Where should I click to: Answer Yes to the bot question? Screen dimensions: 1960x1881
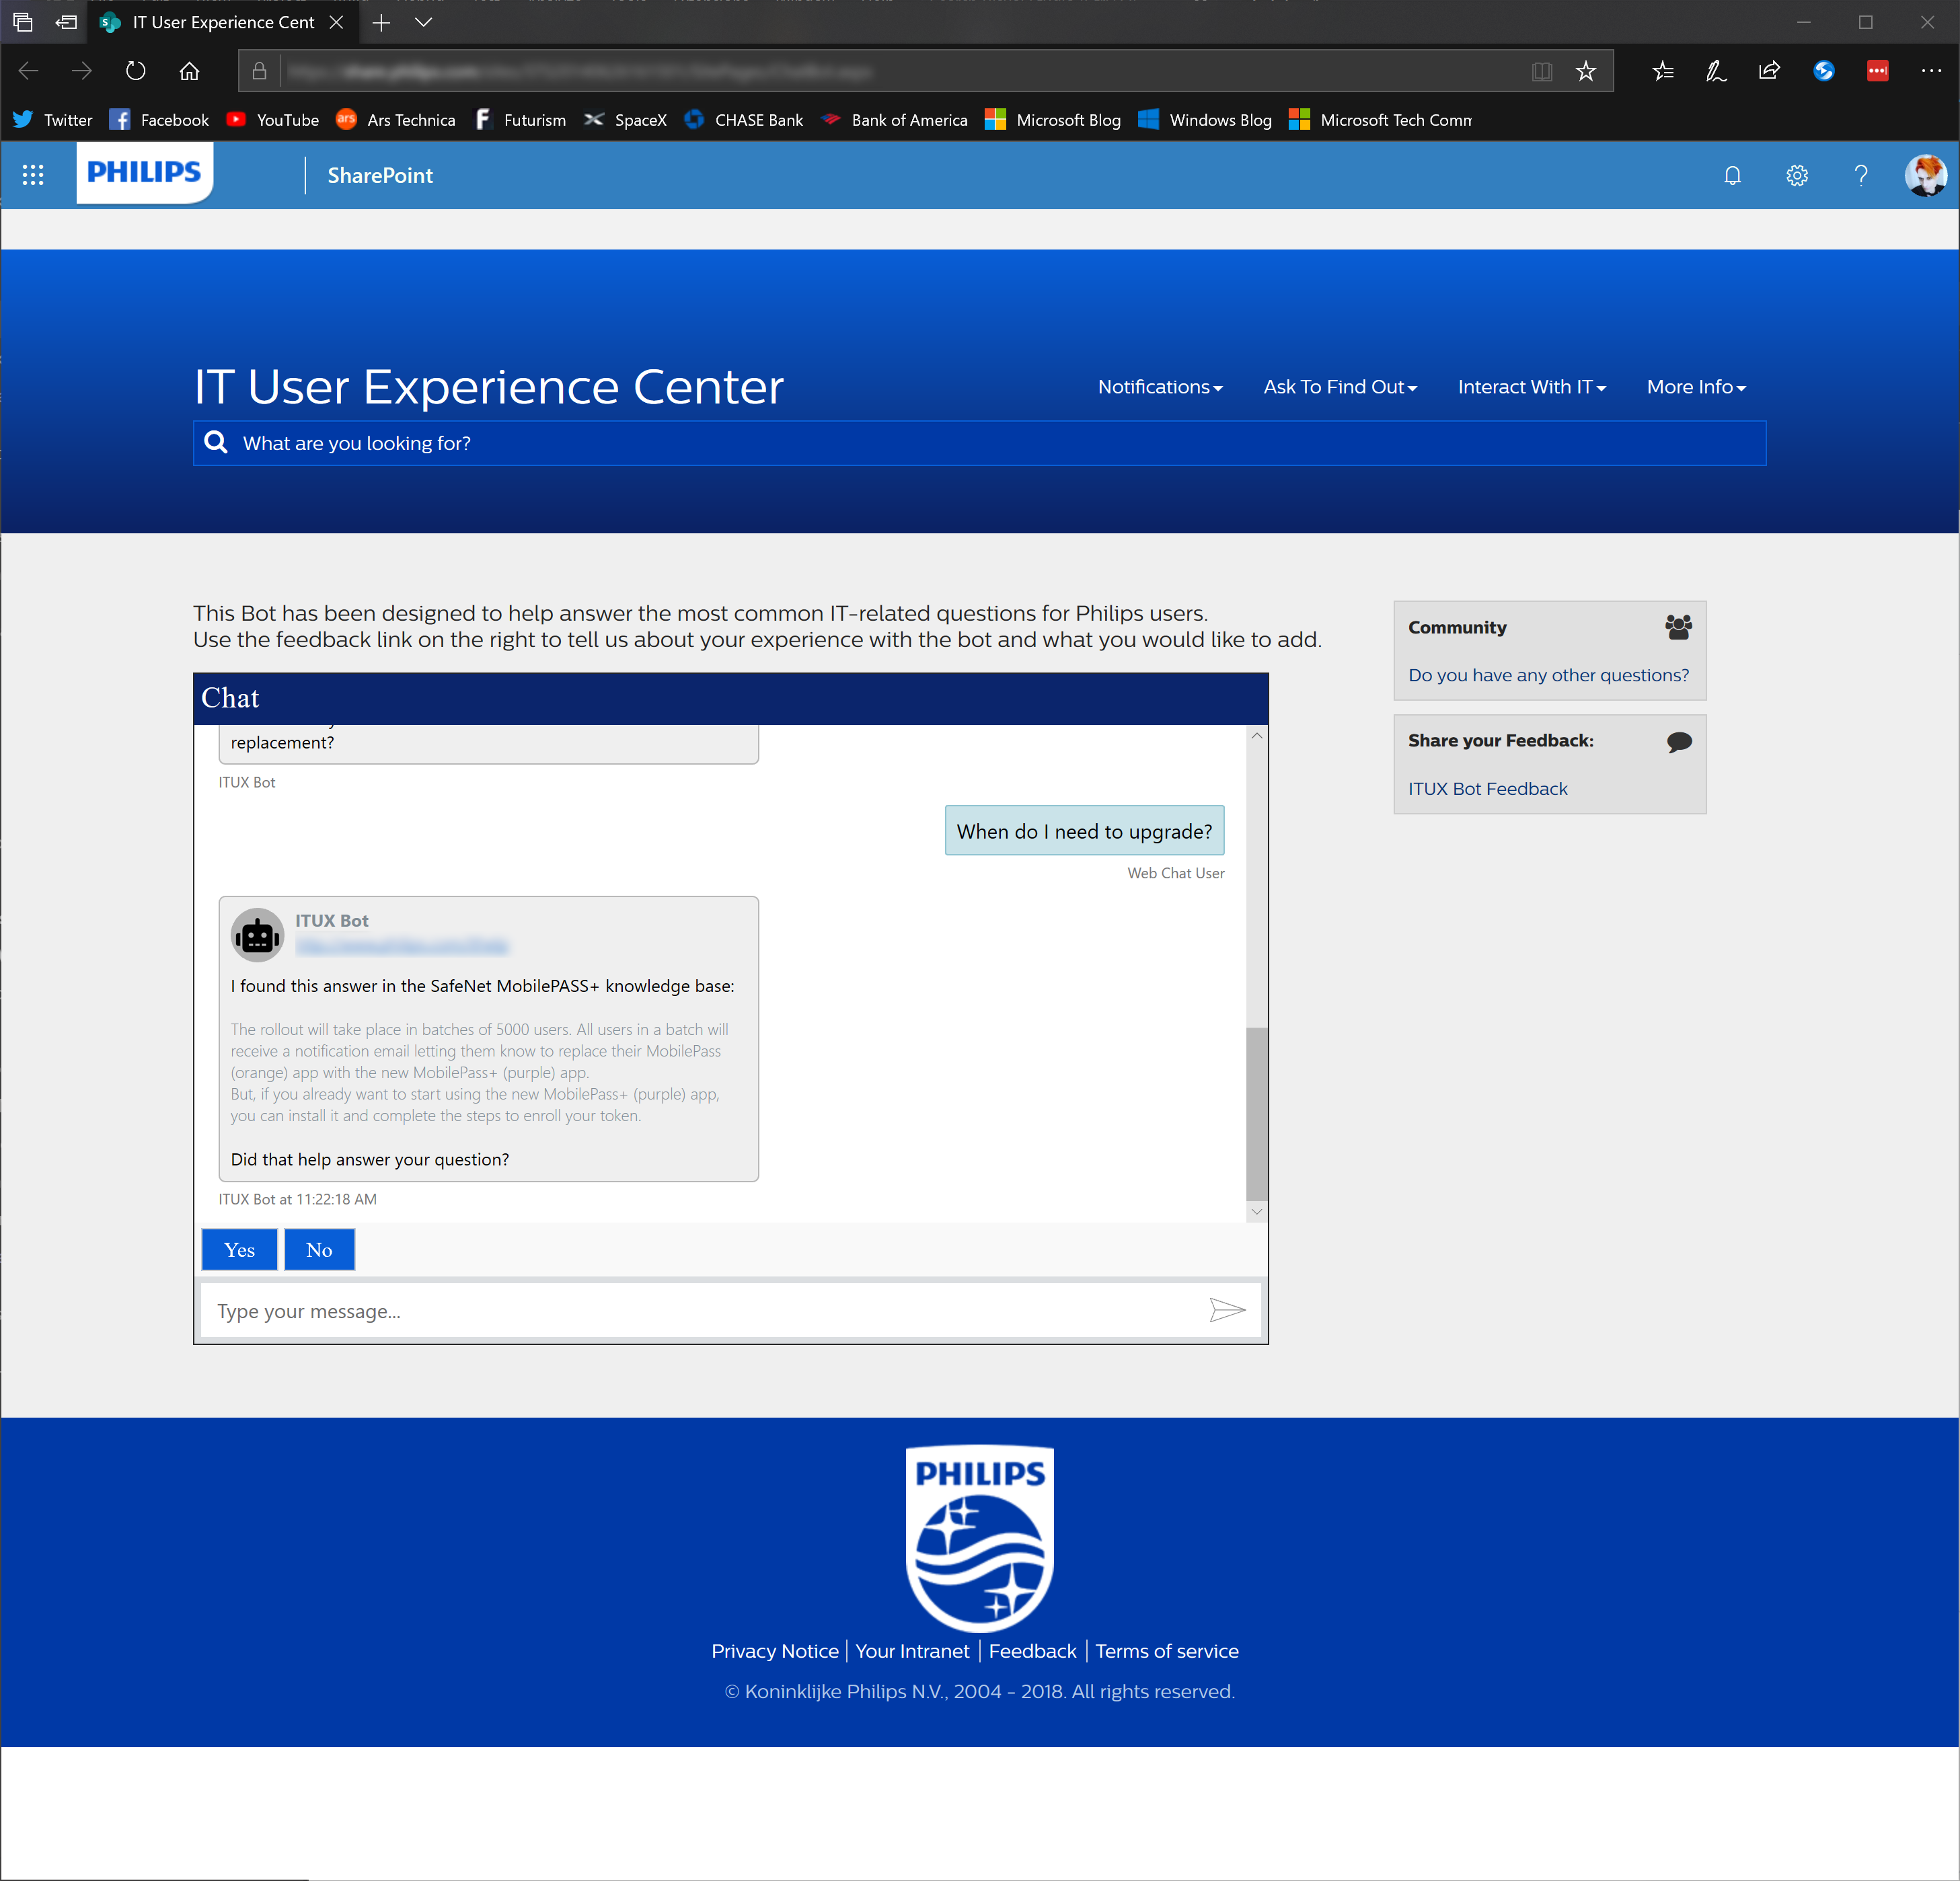click(239, 1250)
